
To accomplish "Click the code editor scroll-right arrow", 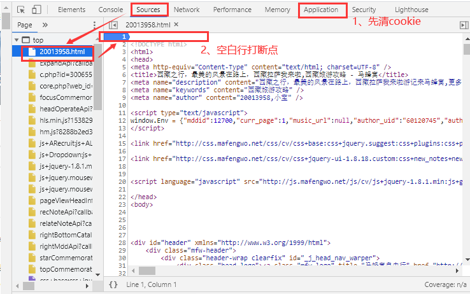I will click(x=457, y=271).
